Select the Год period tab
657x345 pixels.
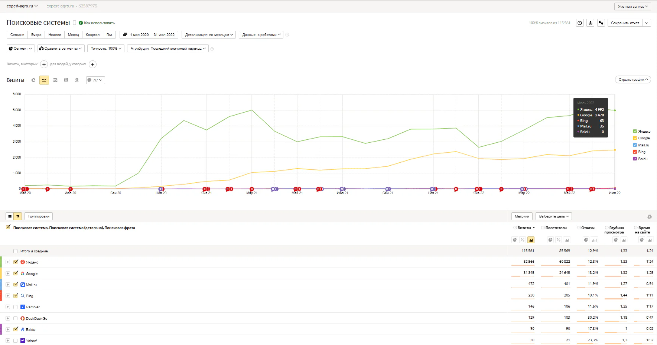point(109,35)
